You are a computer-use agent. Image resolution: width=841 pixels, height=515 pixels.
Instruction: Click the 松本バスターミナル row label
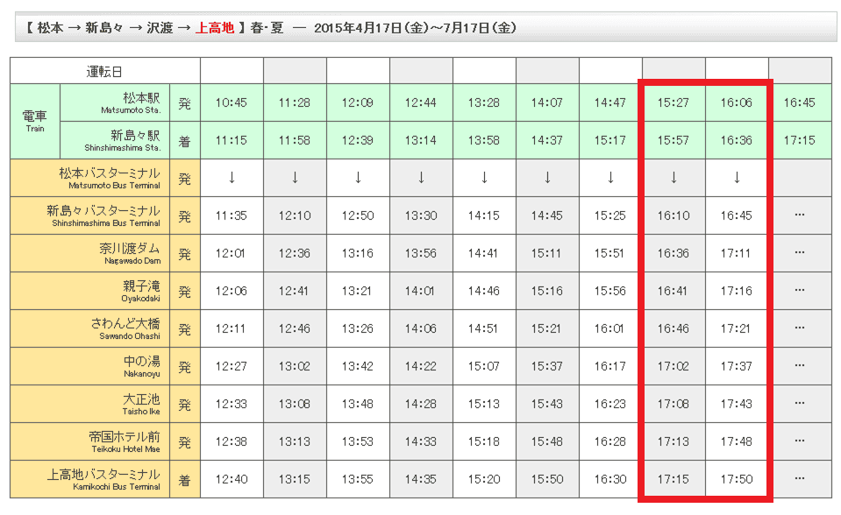coord(90,178)
